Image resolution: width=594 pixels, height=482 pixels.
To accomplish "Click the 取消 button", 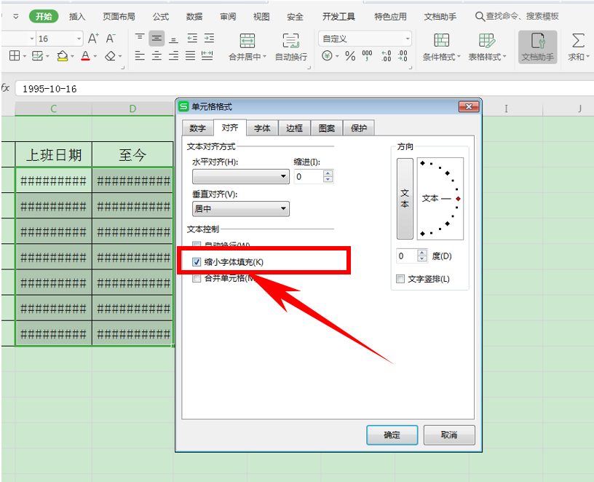I will tap(448, 435).
